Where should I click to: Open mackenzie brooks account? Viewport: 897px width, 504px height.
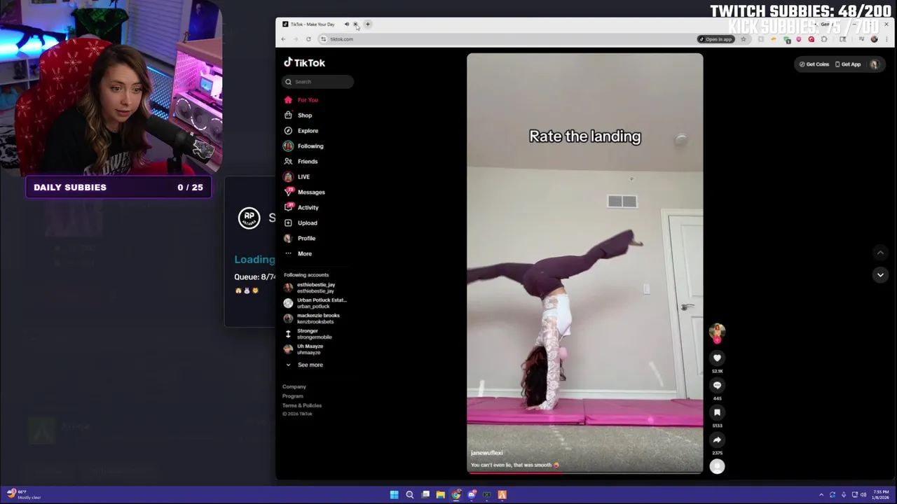point(312,318)
